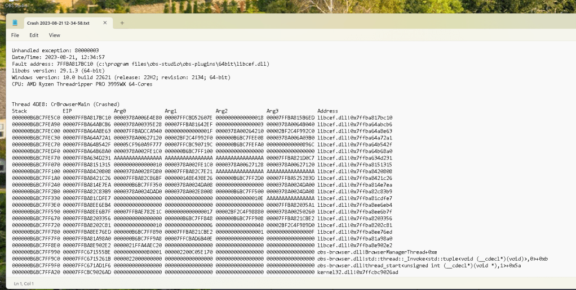This screenshot has width=576, height=290.
Task: Click the 'libcef.dll!0x7ffba8420808' address entry
Action: click(355, 171)
